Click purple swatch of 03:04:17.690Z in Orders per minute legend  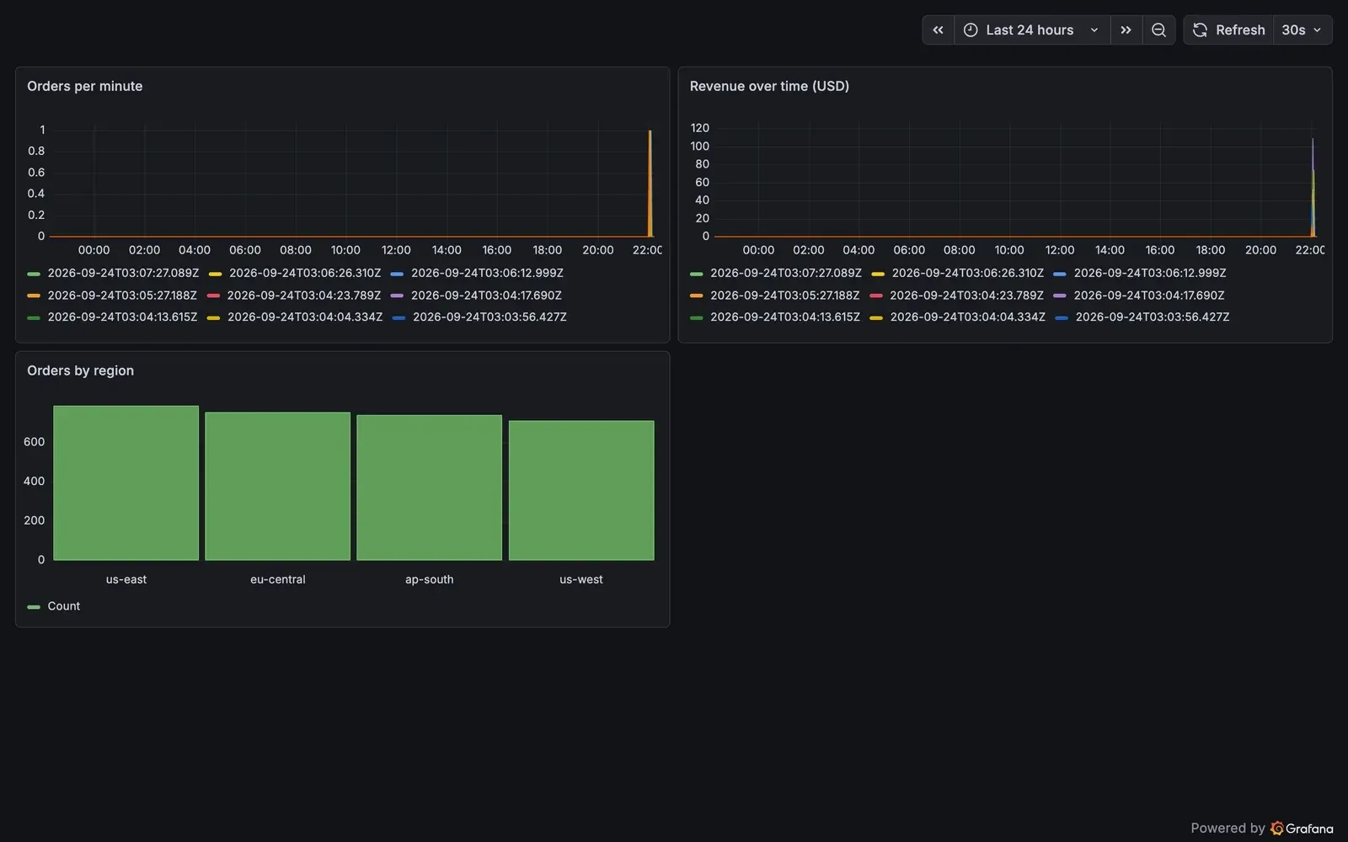tap(397, 296)
